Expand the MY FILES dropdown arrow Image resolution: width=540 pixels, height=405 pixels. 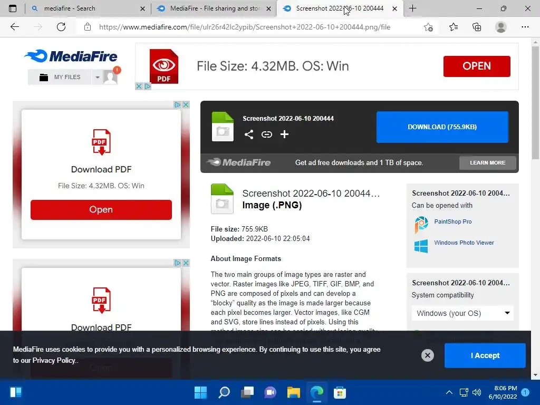(x=98, y=77)
